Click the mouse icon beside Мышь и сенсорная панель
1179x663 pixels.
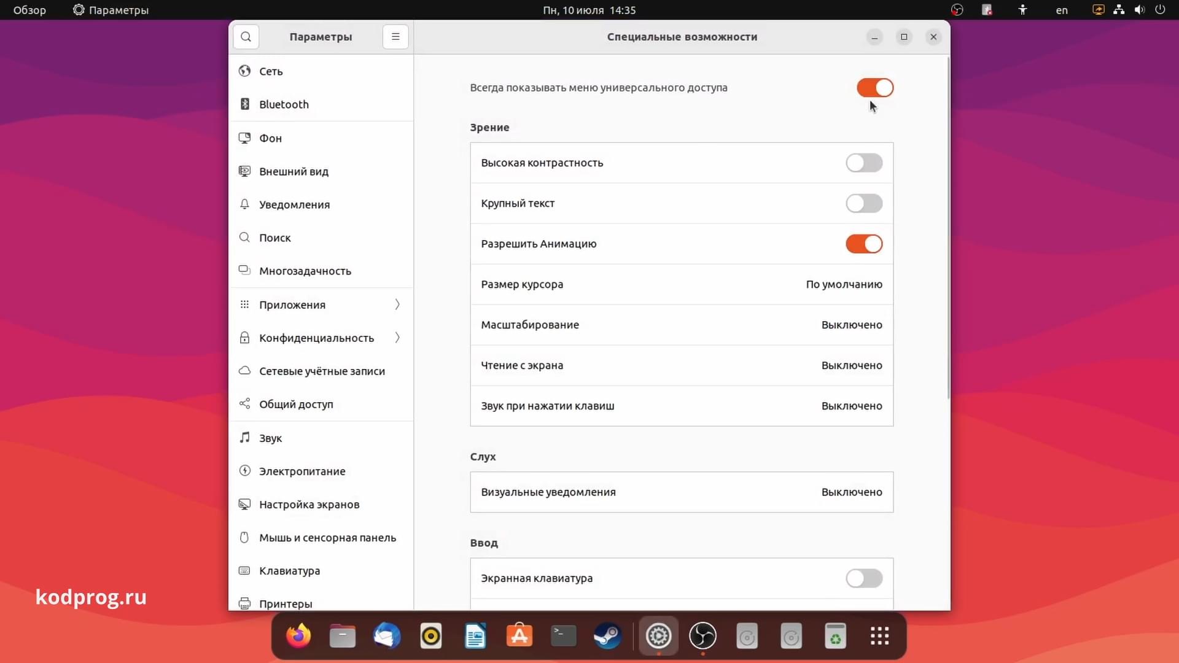click(x=244, y=537)
